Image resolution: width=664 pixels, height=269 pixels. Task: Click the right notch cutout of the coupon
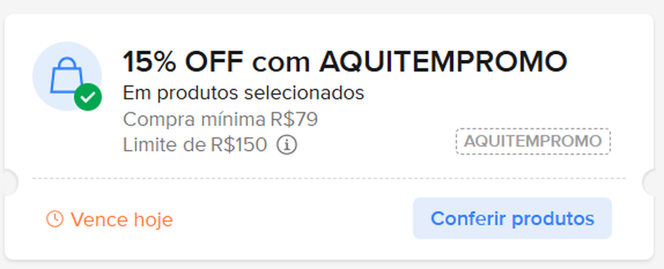pyautogui.click(x=654, y=183)
